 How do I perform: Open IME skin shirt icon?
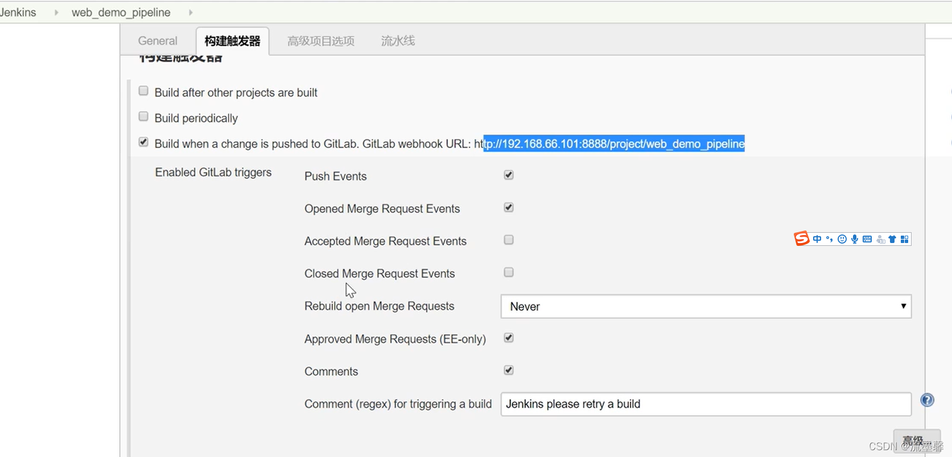pos(892,239)
